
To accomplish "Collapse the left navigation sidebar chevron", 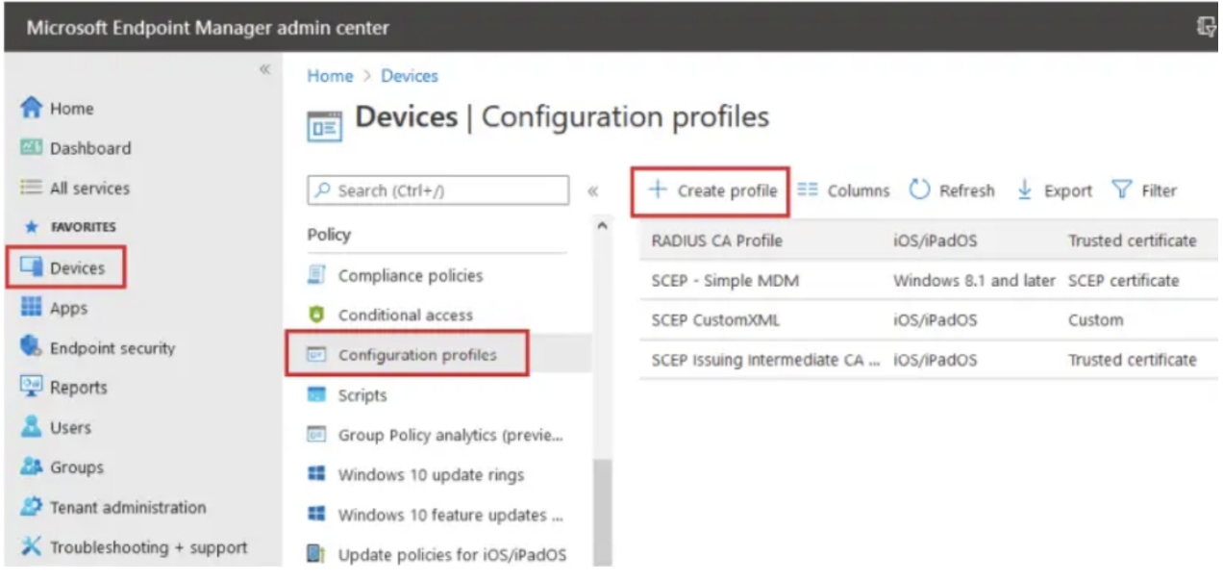I will [264, 69].
